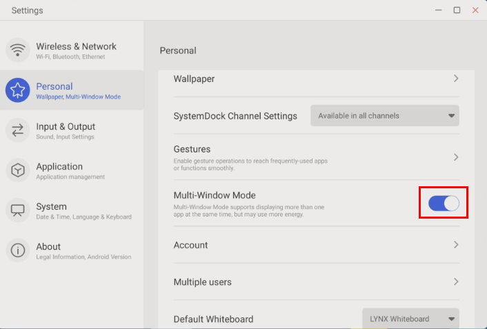Maximize the Settings window

point(457,10)
